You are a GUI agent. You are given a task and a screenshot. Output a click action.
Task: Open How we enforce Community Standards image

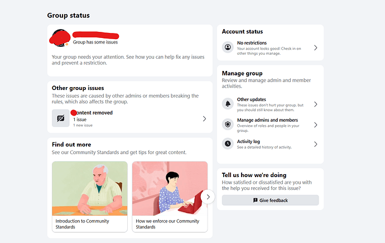coord(170,188)
